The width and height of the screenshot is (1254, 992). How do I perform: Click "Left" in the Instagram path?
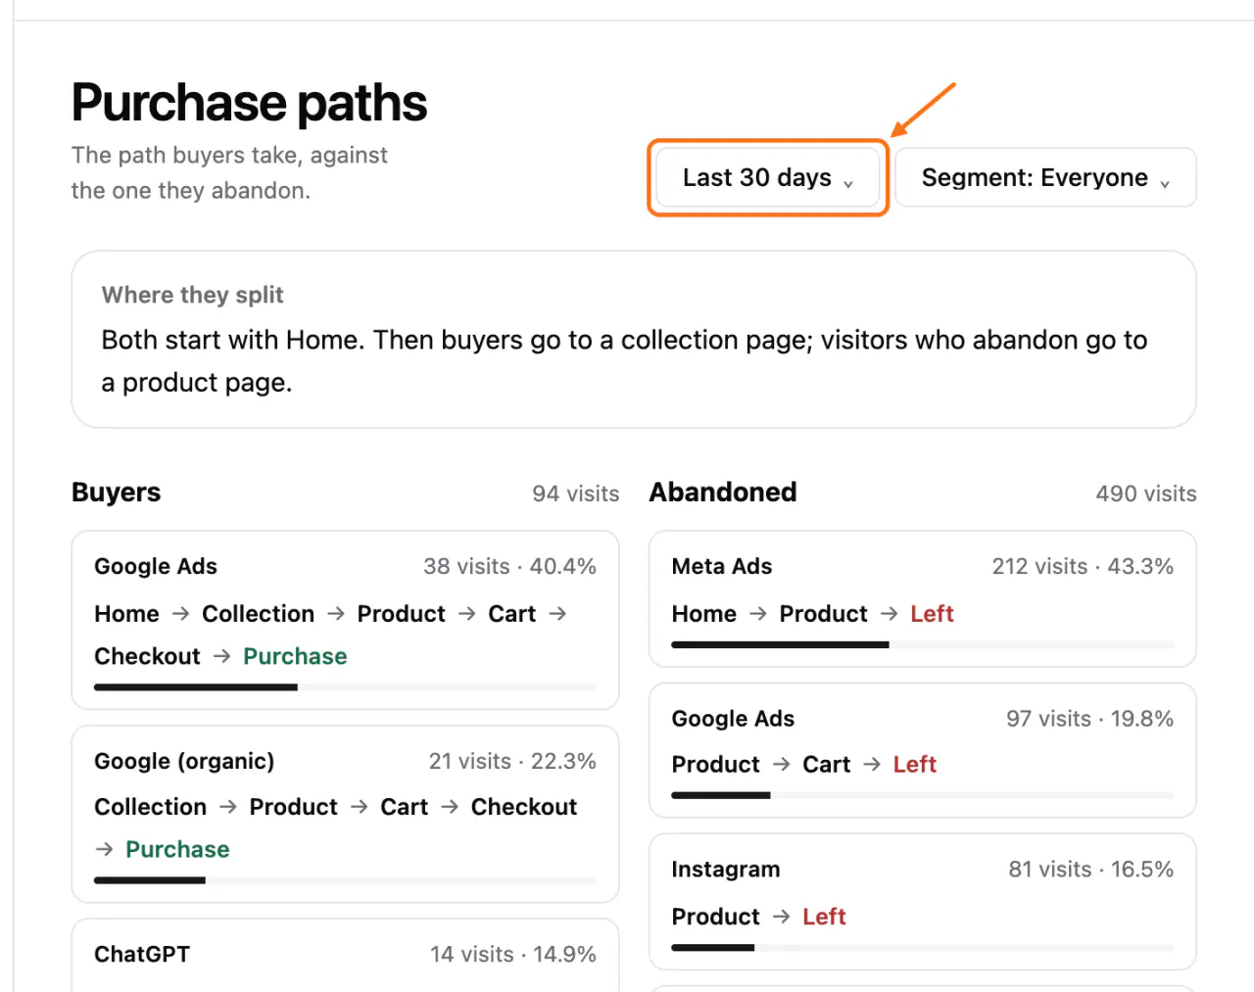(824, 917)
